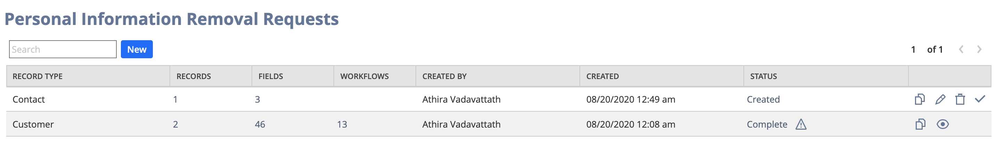
Task: Sort by the Created column header
Action: 602,76
